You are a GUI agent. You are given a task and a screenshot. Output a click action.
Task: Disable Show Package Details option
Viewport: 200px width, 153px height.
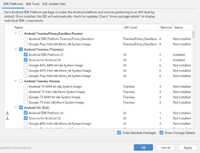tap(161, 133)
